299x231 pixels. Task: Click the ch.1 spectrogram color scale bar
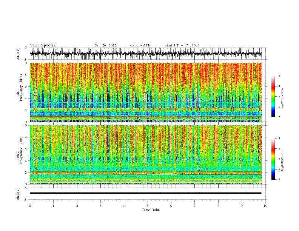pyautogui.click(x=273, y=97)
